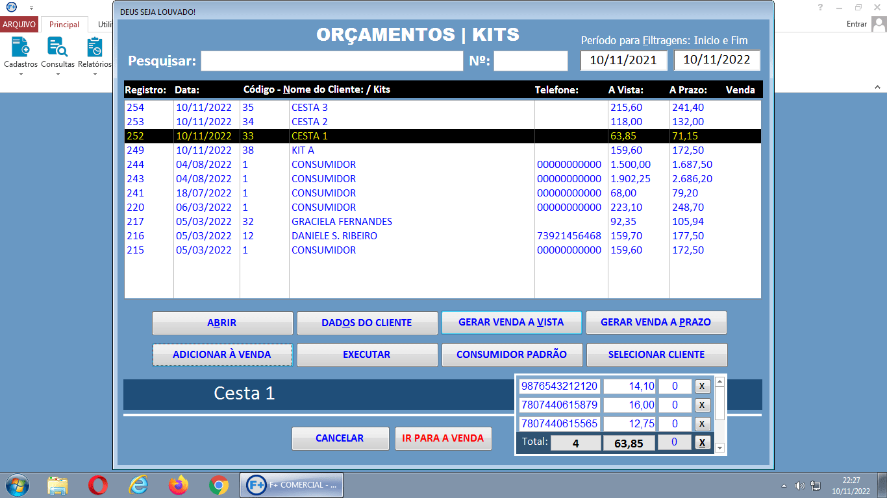The width and height of the screenshot is (887, 498).
Task: Open the Cadastros ribbon icon
Action: tap(20, 47)
